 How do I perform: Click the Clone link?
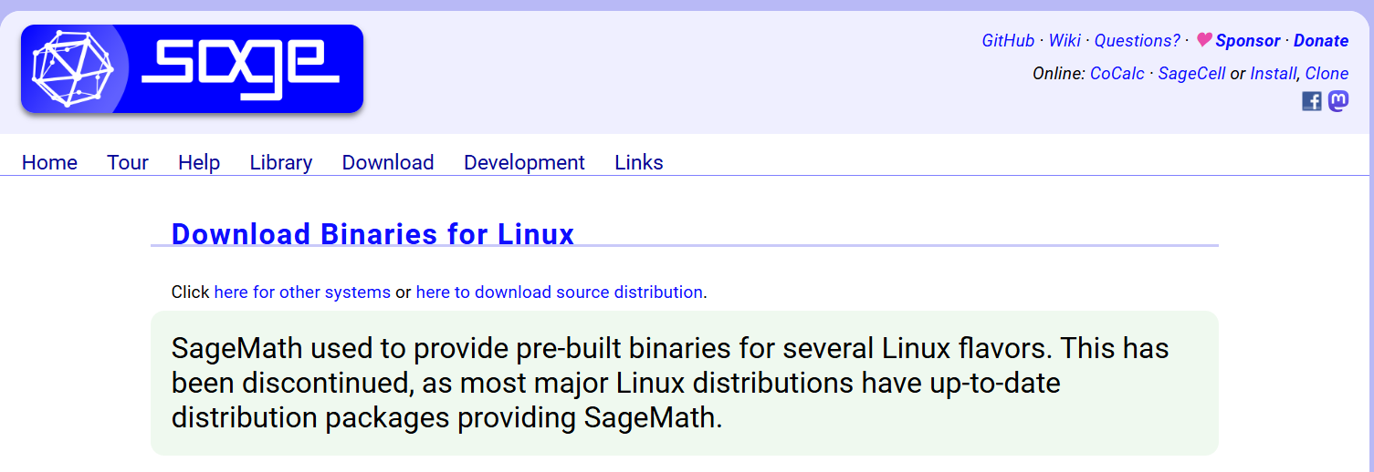coord(1327,74)
